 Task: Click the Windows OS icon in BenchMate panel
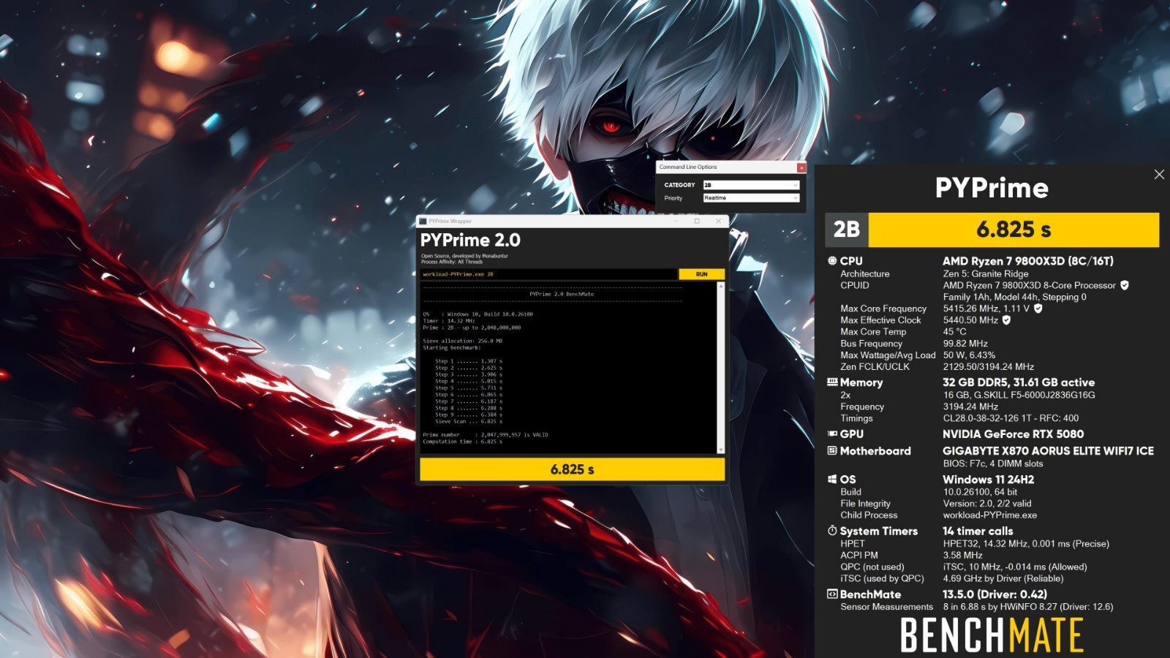click(832, 480)
